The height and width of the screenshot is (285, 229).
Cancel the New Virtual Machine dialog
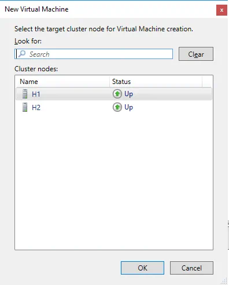(x=191, y=268)
